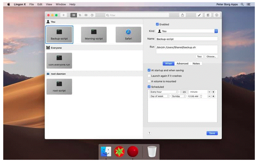Open the Sunday day dropdown
Image resolution: width=257 pixels, height=162 pixels.
pyautogui.click(x=179, y=96)
